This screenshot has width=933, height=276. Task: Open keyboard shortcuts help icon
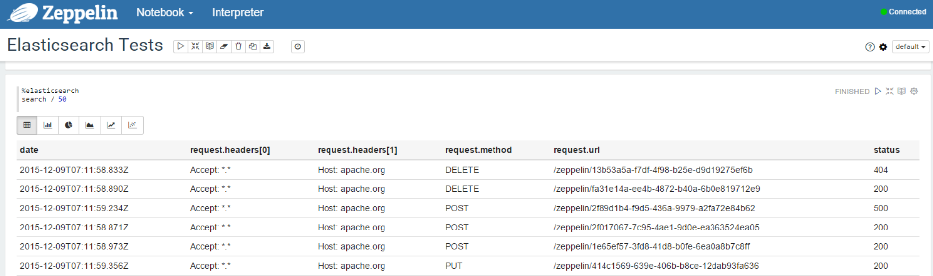click(870, 47)
